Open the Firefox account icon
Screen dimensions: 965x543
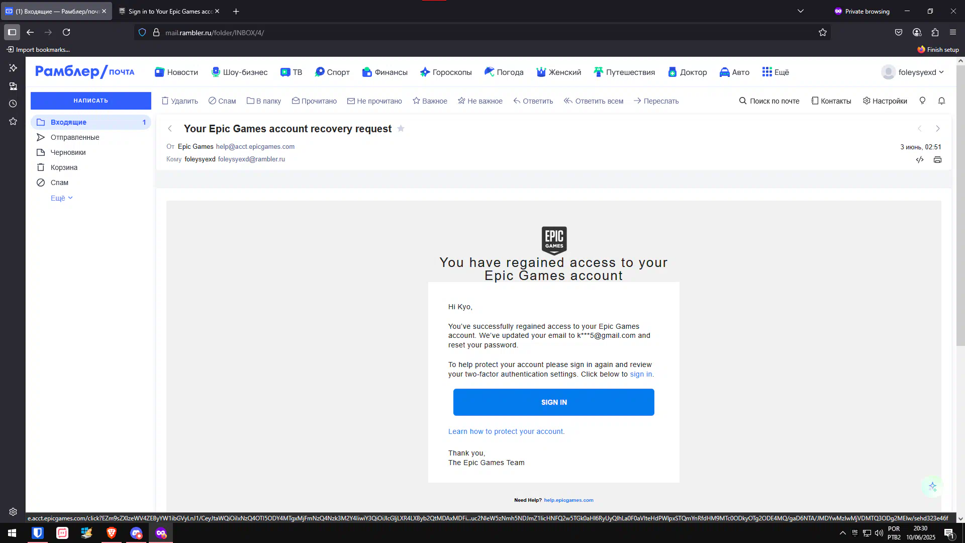tap(917, 32)
